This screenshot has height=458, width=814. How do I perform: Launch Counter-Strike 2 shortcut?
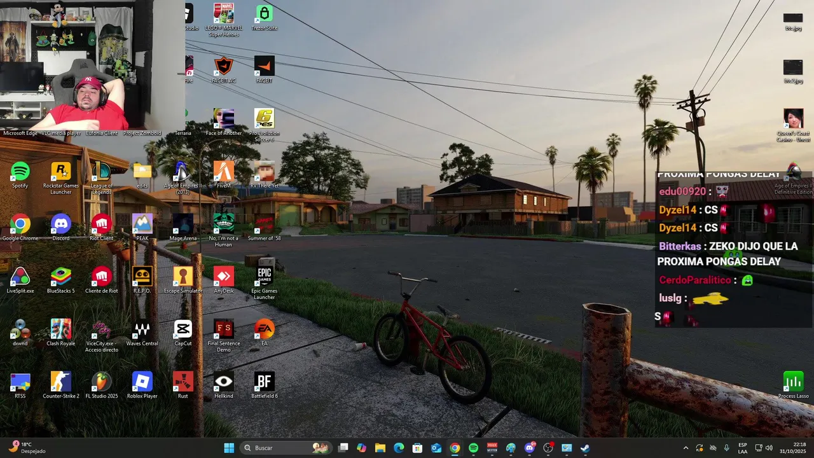click(x=61, y=385)
